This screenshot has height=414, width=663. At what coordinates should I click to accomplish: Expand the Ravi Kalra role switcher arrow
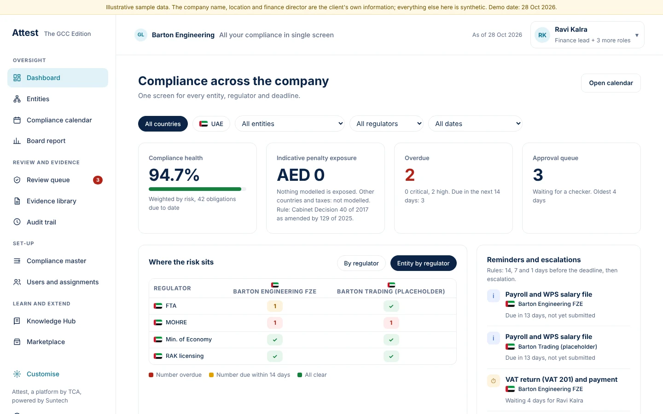click(637, 35)
